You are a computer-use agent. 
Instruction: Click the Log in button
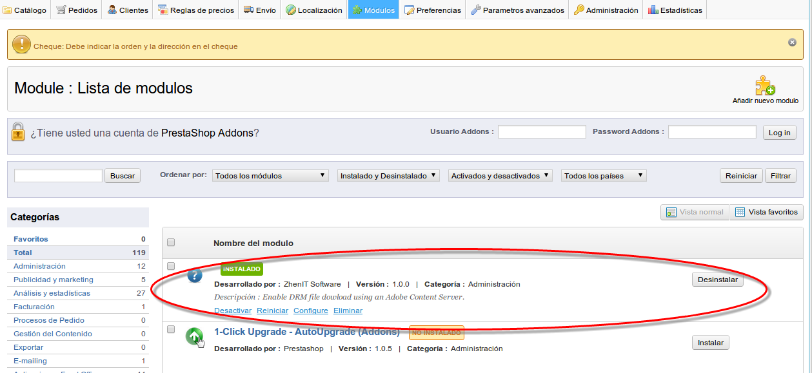780,132
